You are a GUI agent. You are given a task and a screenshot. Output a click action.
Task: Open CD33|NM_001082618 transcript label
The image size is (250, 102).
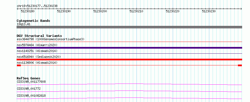pyautogui.click(x=31, y=96)
